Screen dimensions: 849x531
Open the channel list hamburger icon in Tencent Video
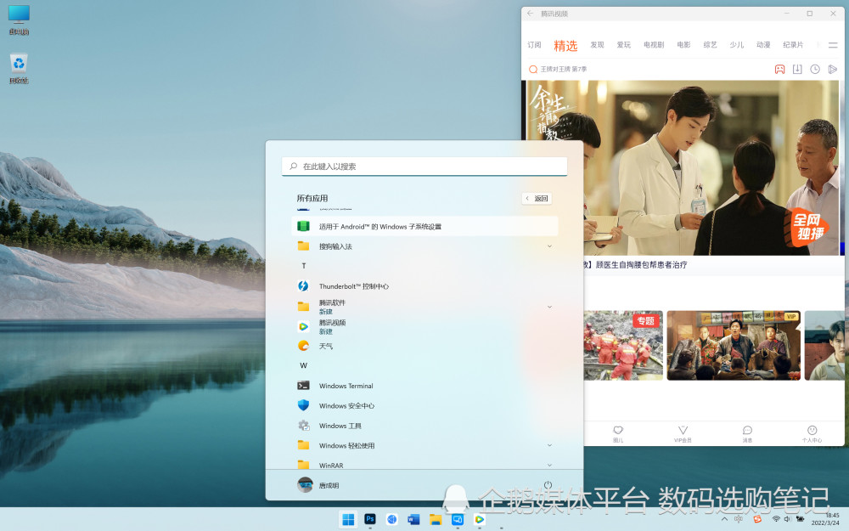pos(833,45)
